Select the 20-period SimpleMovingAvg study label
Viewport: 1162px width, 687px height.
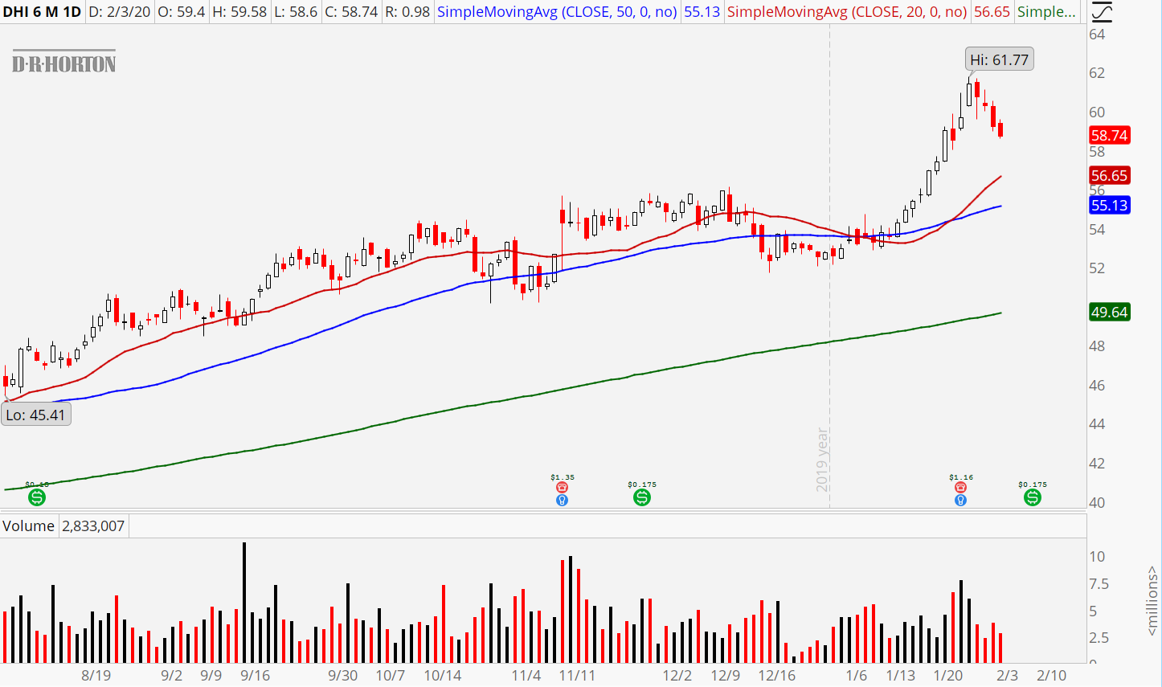(x=847, y=12)
